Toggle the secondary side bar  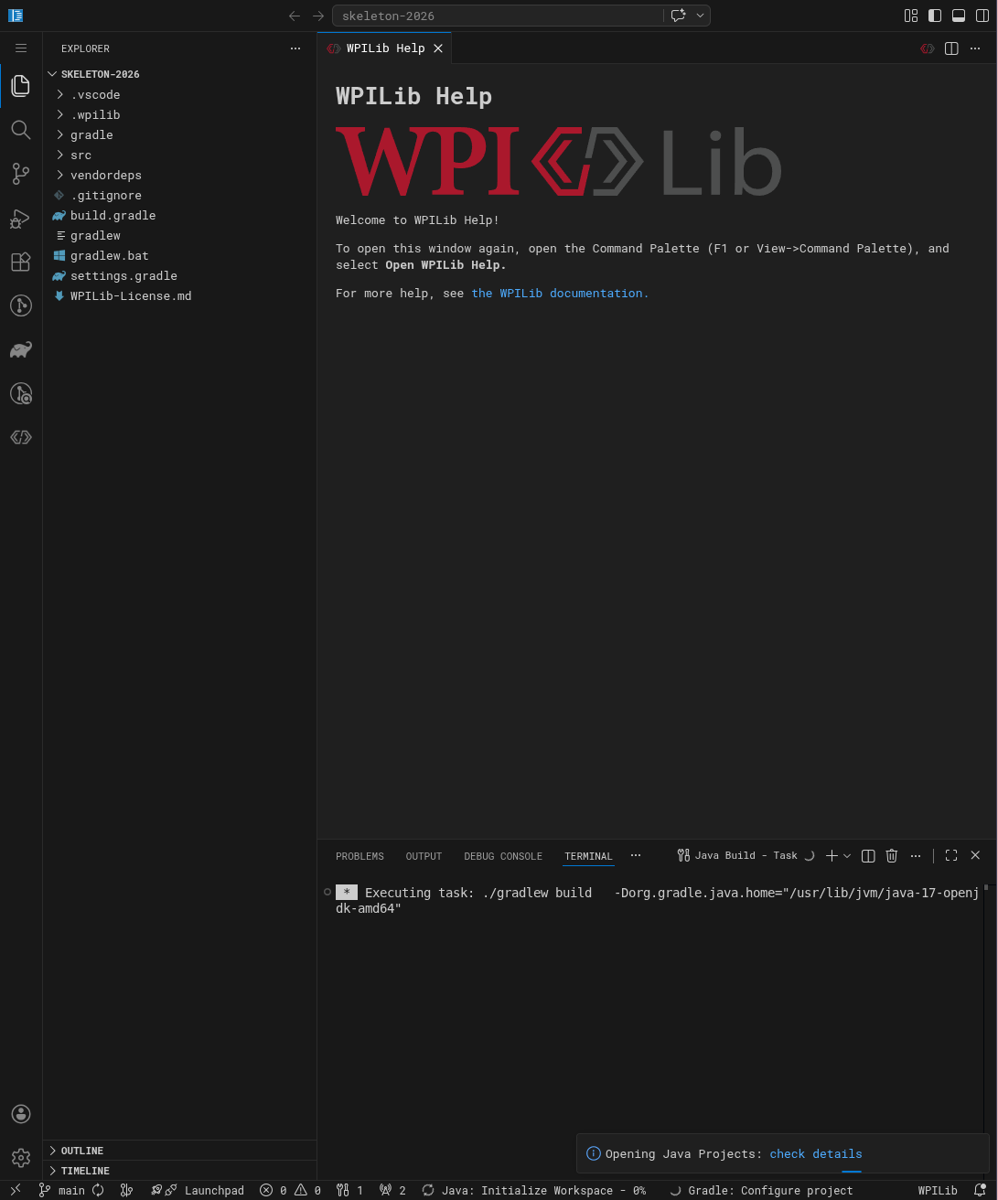point(982,16)
